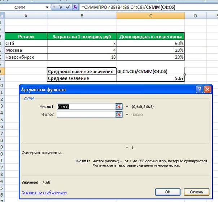Image resolution: width=218 pixels, height=202 pixels.
Task: Click the Cancel X icon in formula bar
Action: point(60,7)
